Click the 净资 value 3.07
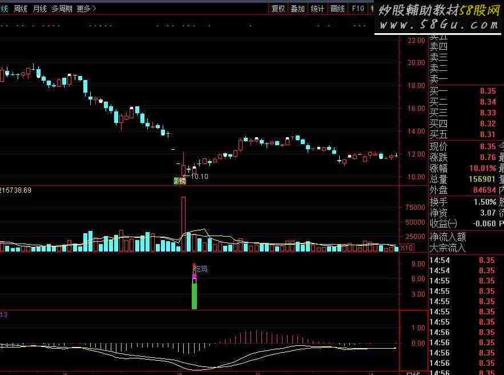This screenshot has height=375, width=504. [x=488, y=213]
